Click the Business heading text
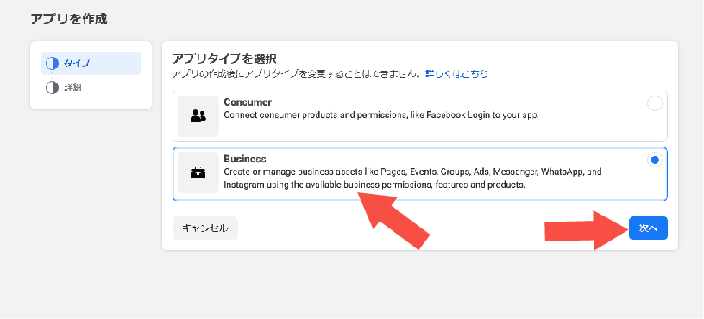Screen dimensions: 704x319 pyautogui.click(x=245, y=159)
